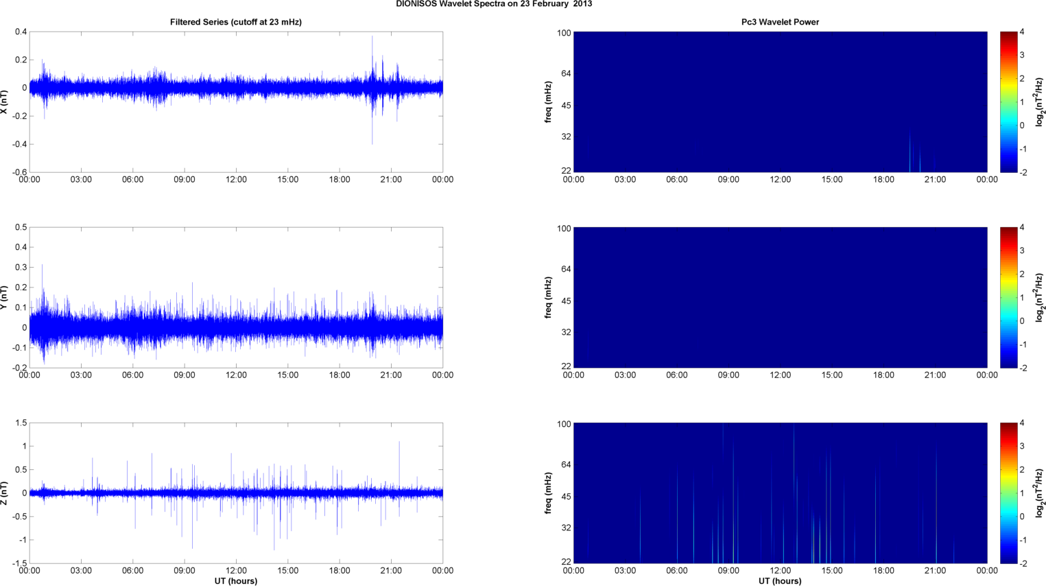Click the large spike near 20:00 in X series
This screenshot has width=1046, height=586.
[x=372, y=89]
